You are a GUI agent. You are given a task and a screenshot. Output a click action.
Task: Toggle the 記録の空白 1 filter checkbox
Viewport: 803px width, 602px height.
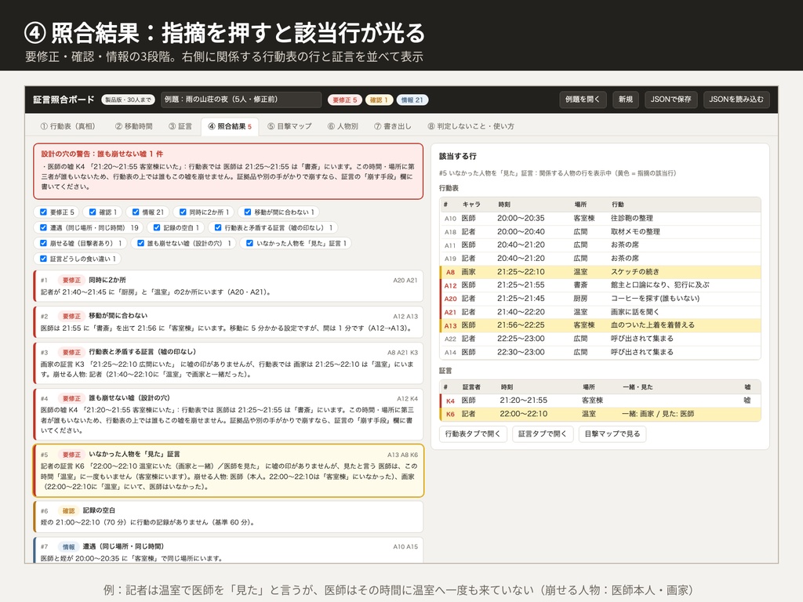coord(157,228)
